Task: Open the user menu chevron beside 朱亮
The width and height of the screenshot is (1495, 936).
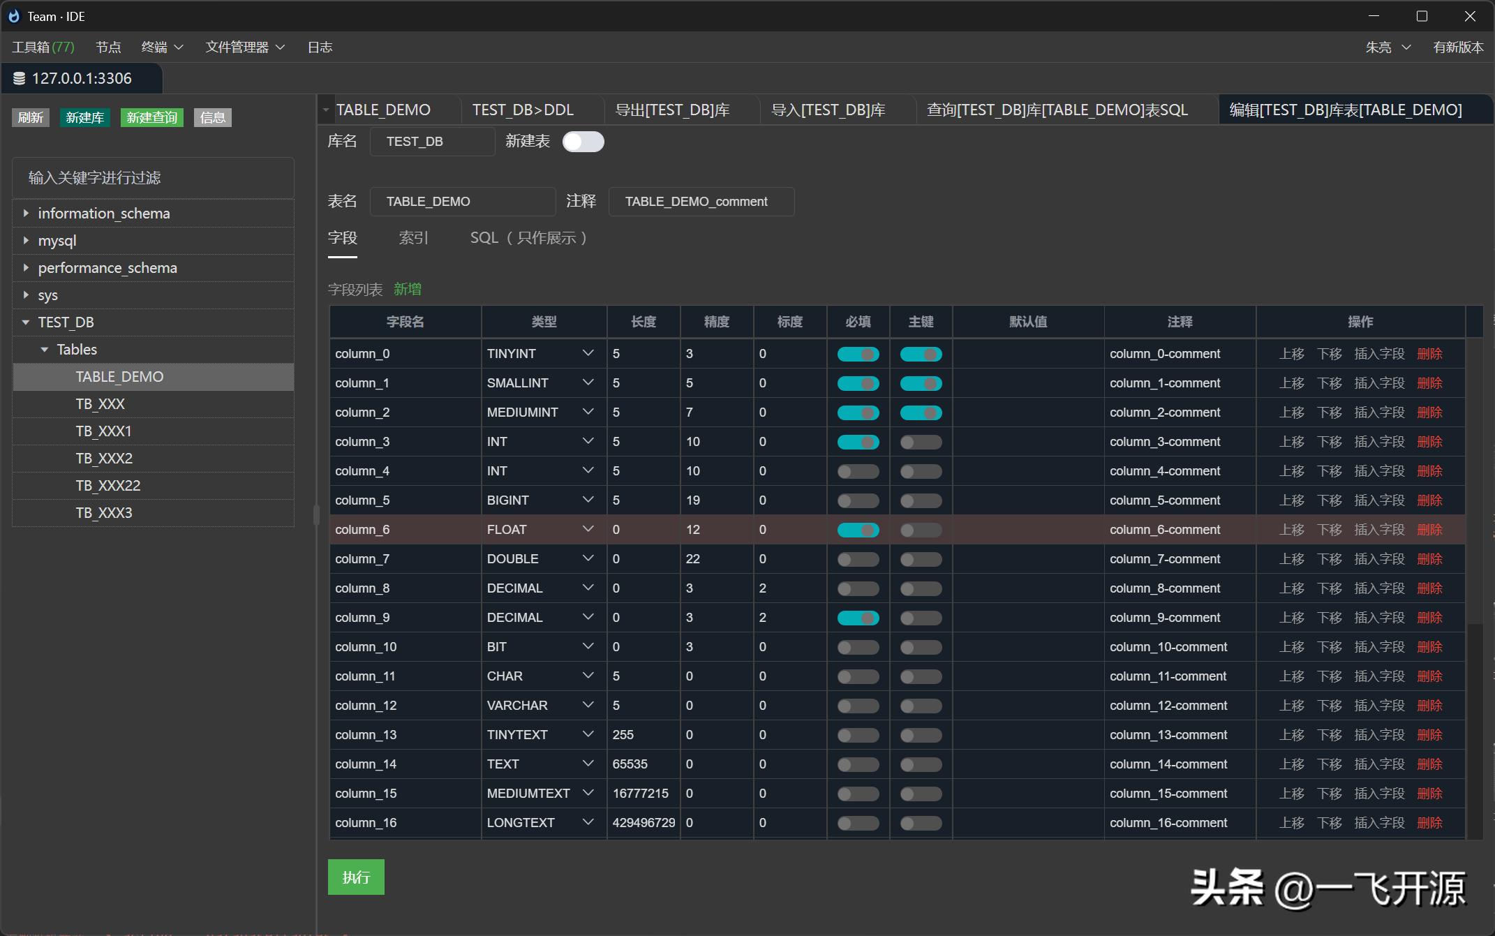Action: point(1406,47)
